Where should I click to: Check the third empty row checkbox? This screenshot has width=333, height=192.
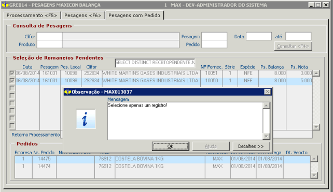[x=12, y=88]
